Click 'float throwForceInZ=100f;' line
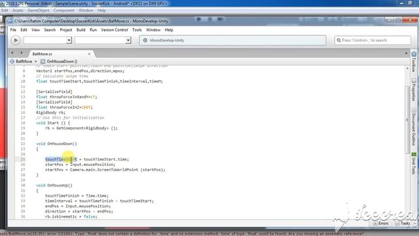This screenshot has width=419, height=236. point(64,108)
